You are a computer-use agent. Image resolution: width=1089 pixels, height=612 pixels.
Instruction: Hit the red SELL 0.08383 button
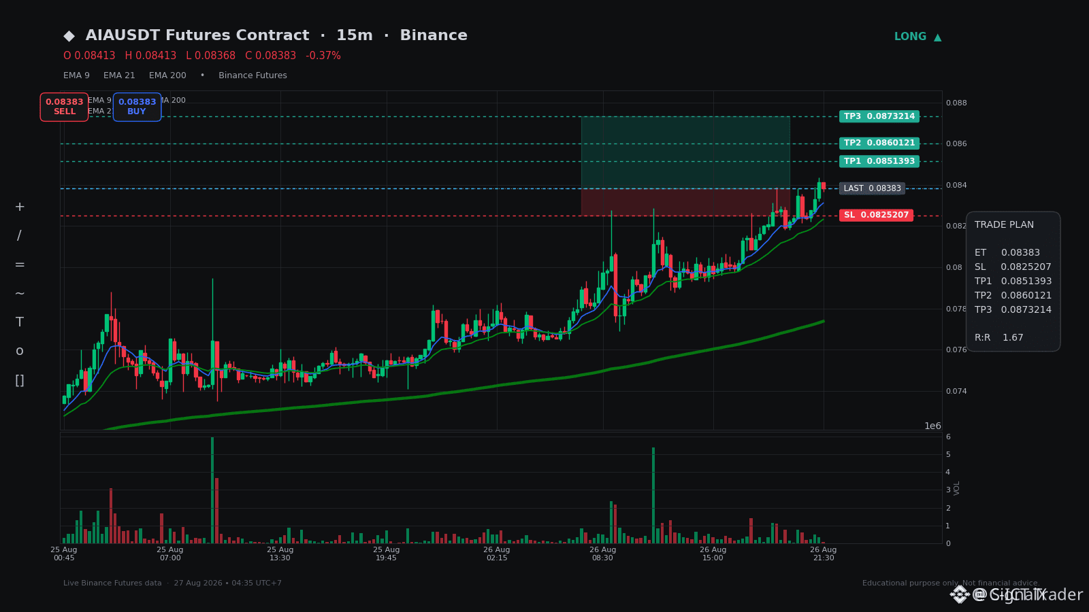(64, 107)
